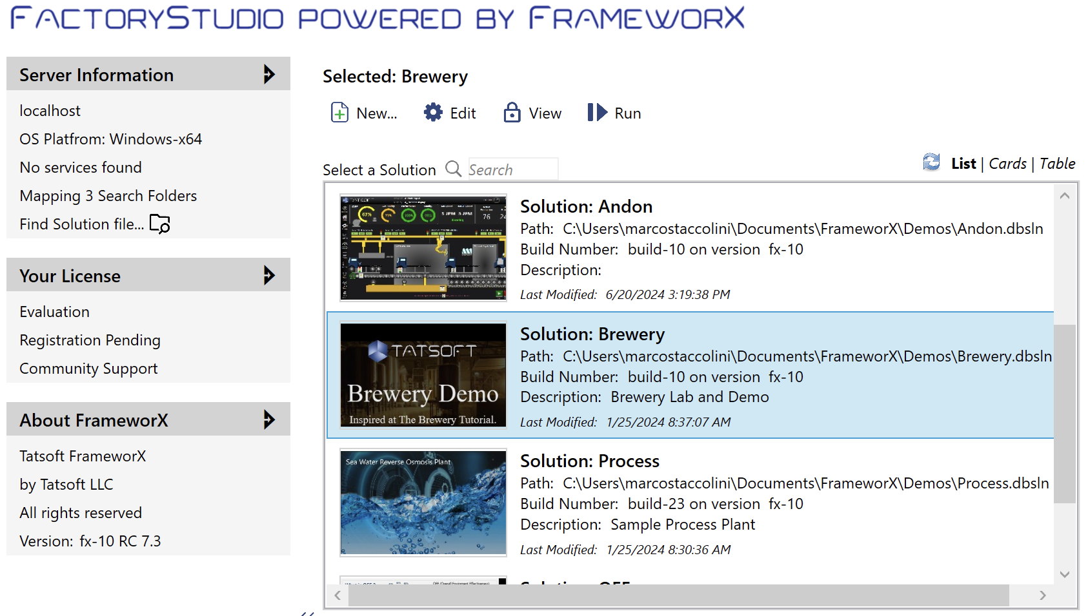Click Last Modified 1/25/2024 8:37:07 AM

coord(625,422)
